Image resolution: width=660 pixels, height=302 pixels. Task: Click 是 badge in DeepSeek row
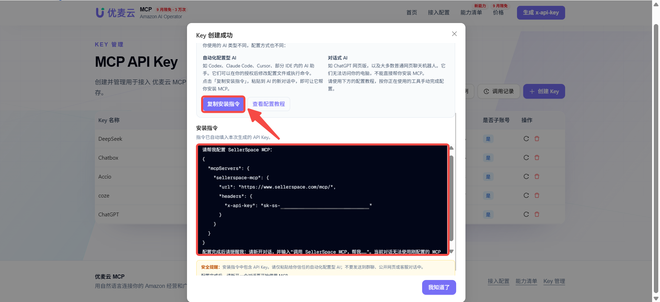(x=488, y=139)
